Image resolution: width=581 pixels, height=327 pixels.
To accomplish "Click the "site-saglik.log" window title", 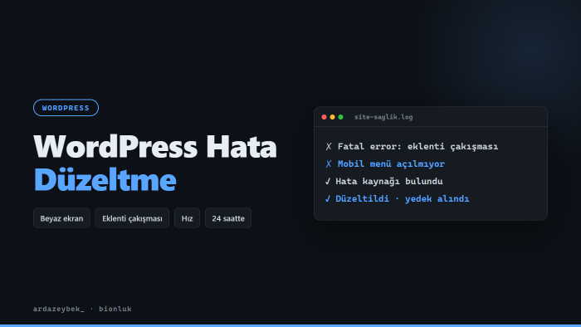I will point(383,117).
